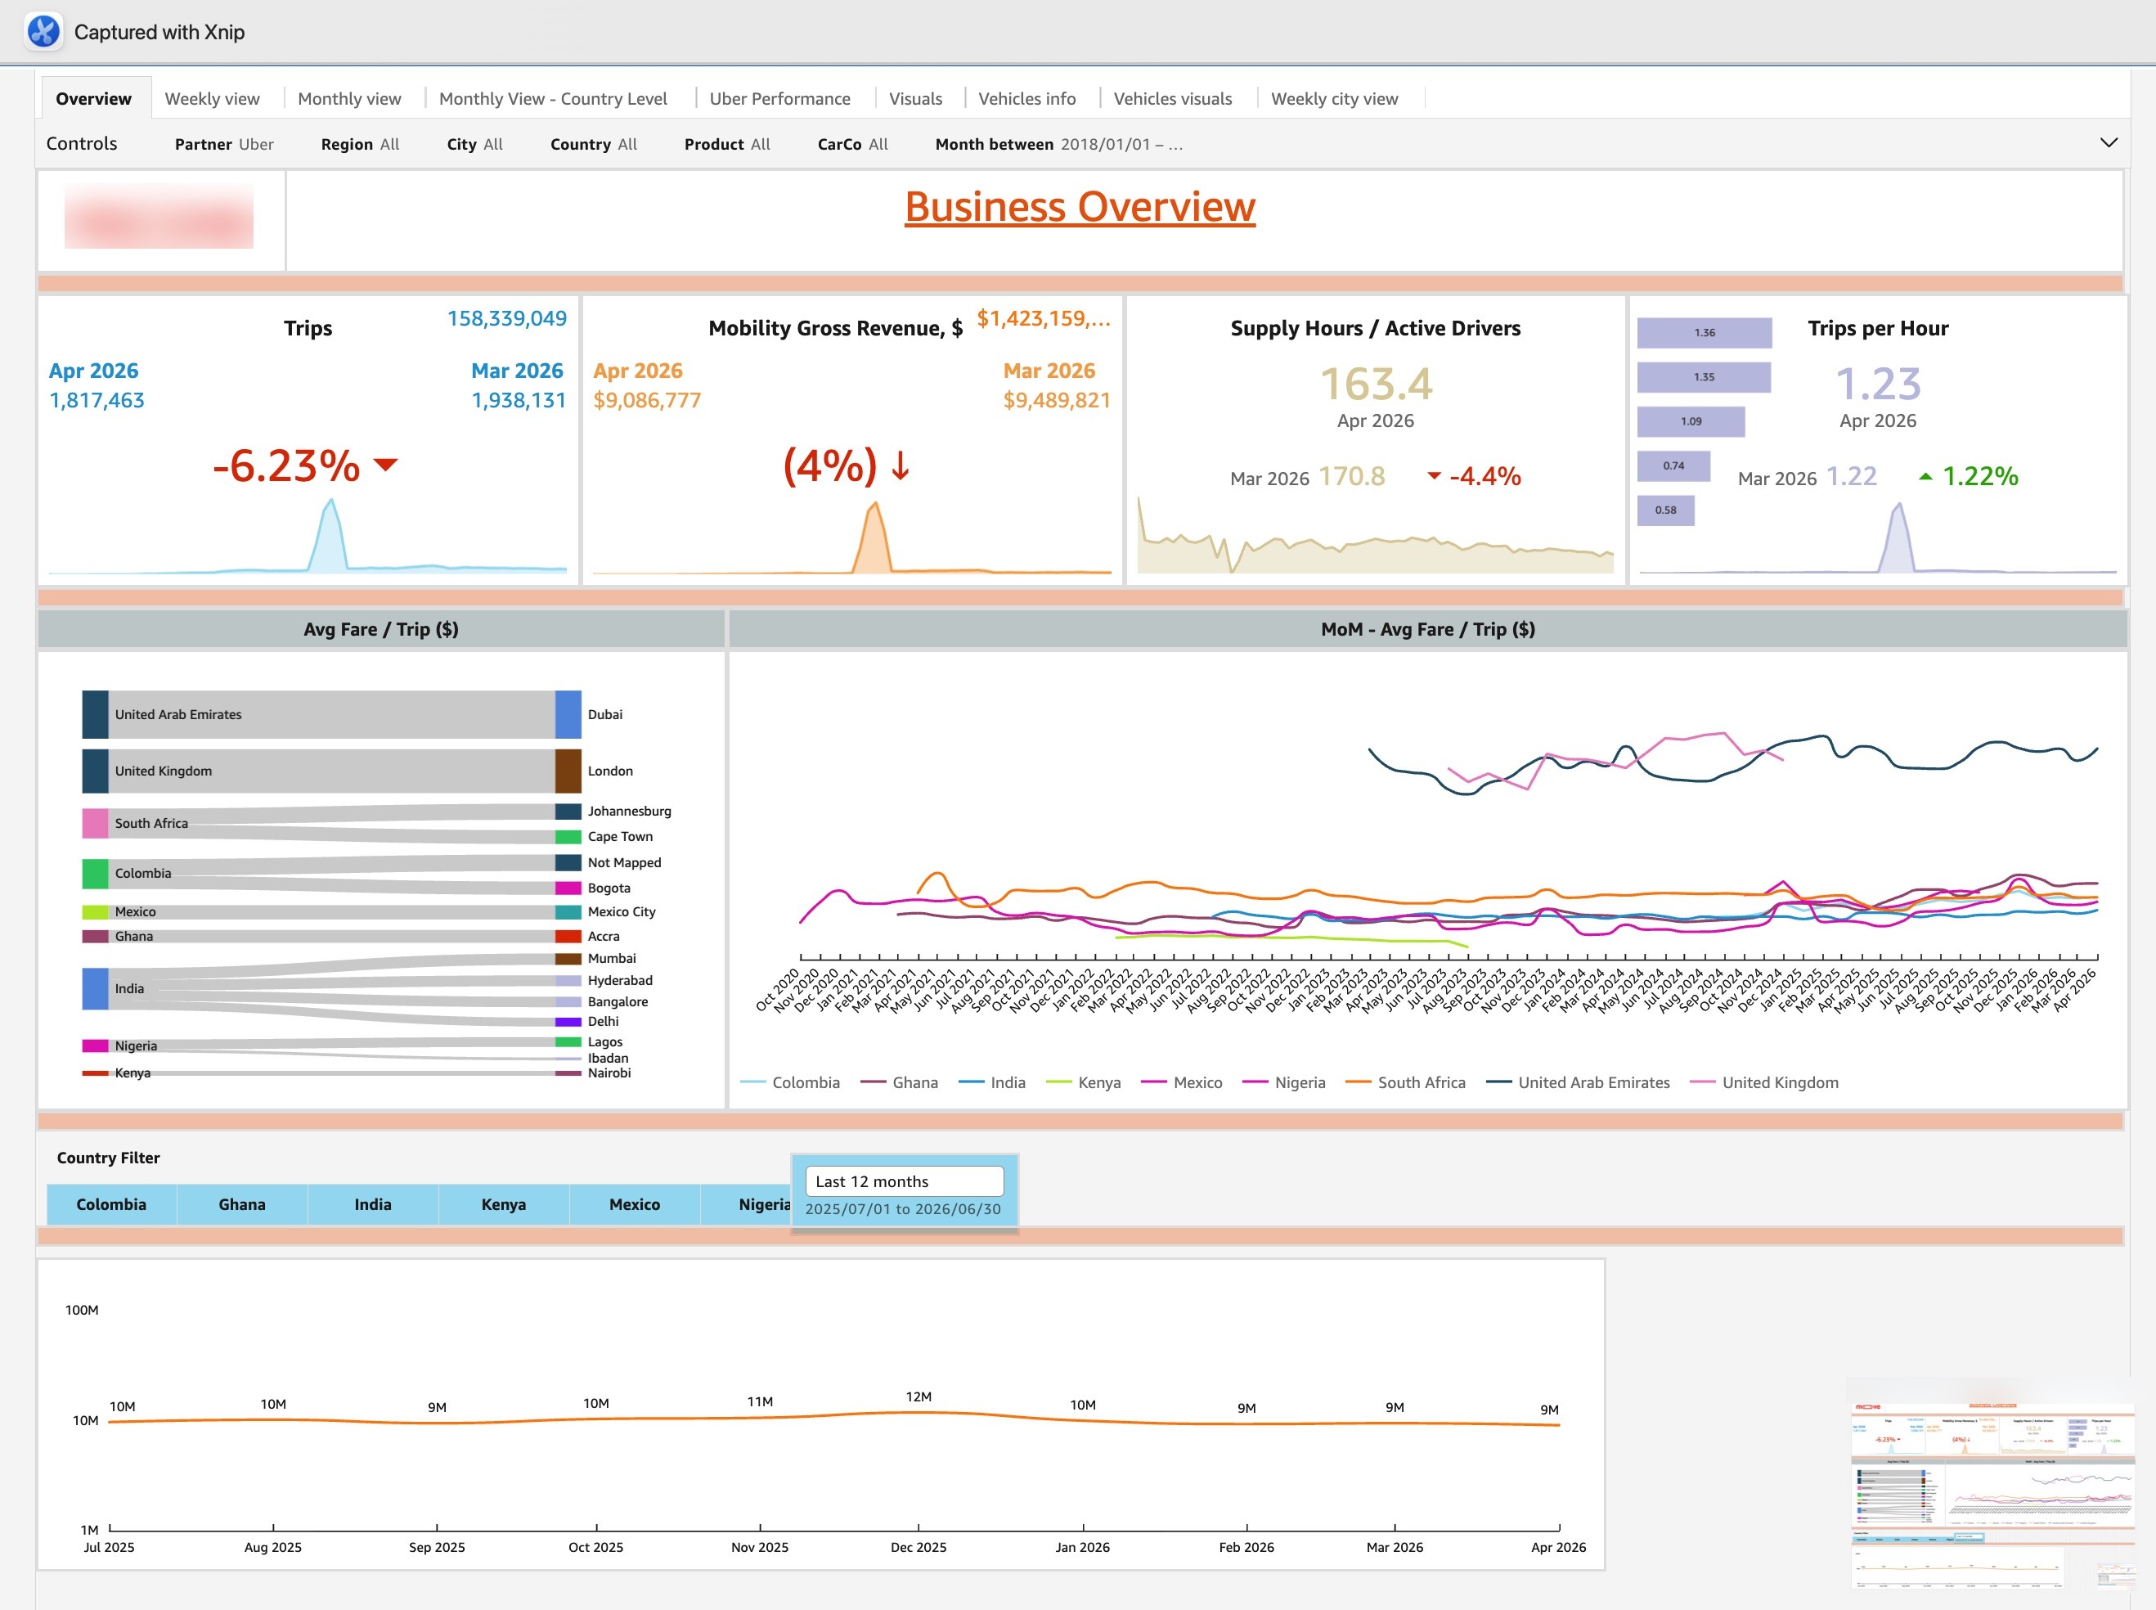Viewport: 2156px width, 1610px height.
Task: Click Kenya legend entry in MoM chart
Action: 1084,1083
